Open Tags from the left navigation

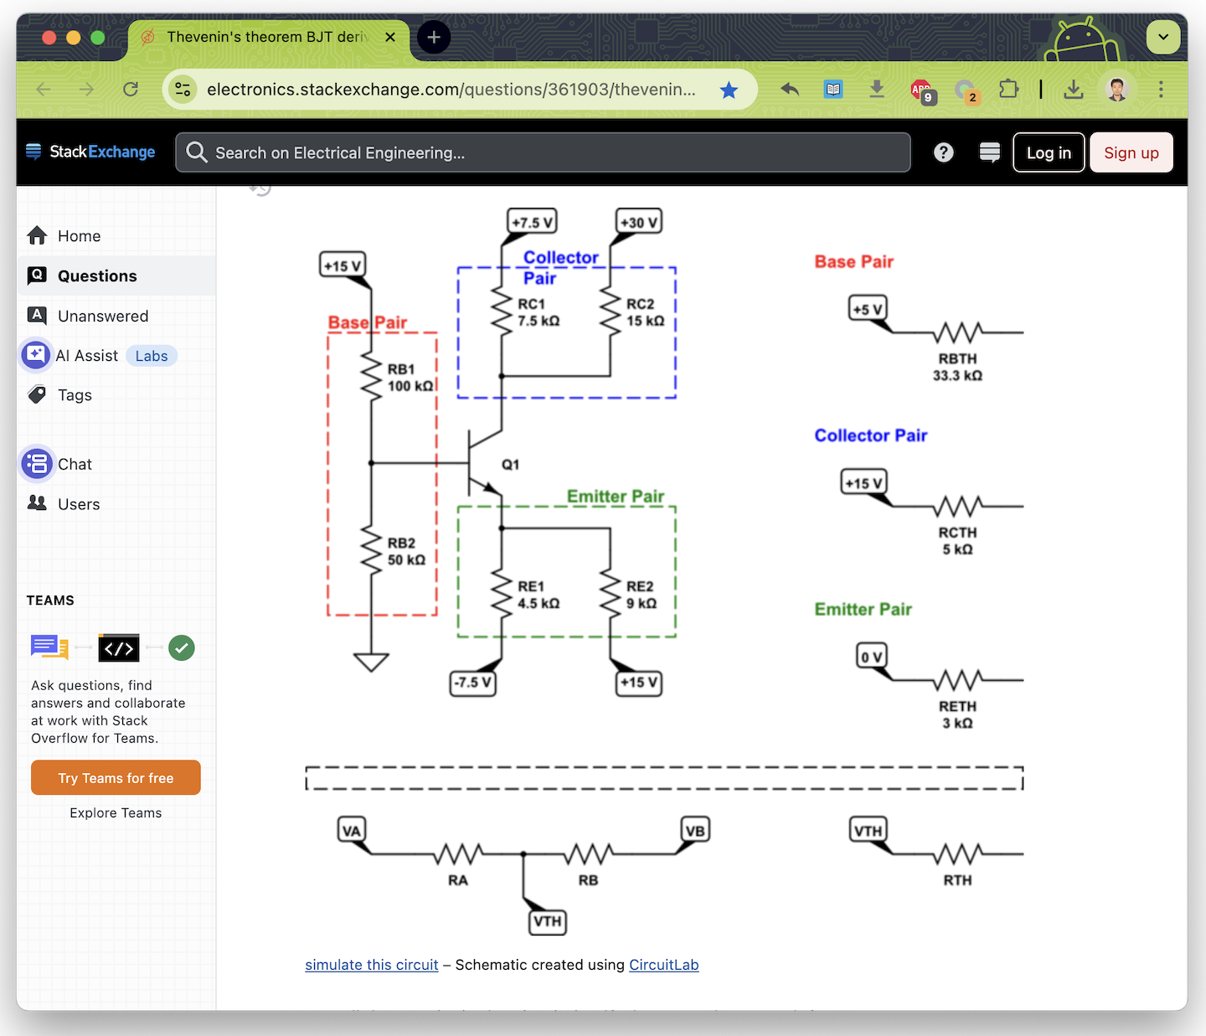pyautogui.click(x=75, y=395)
